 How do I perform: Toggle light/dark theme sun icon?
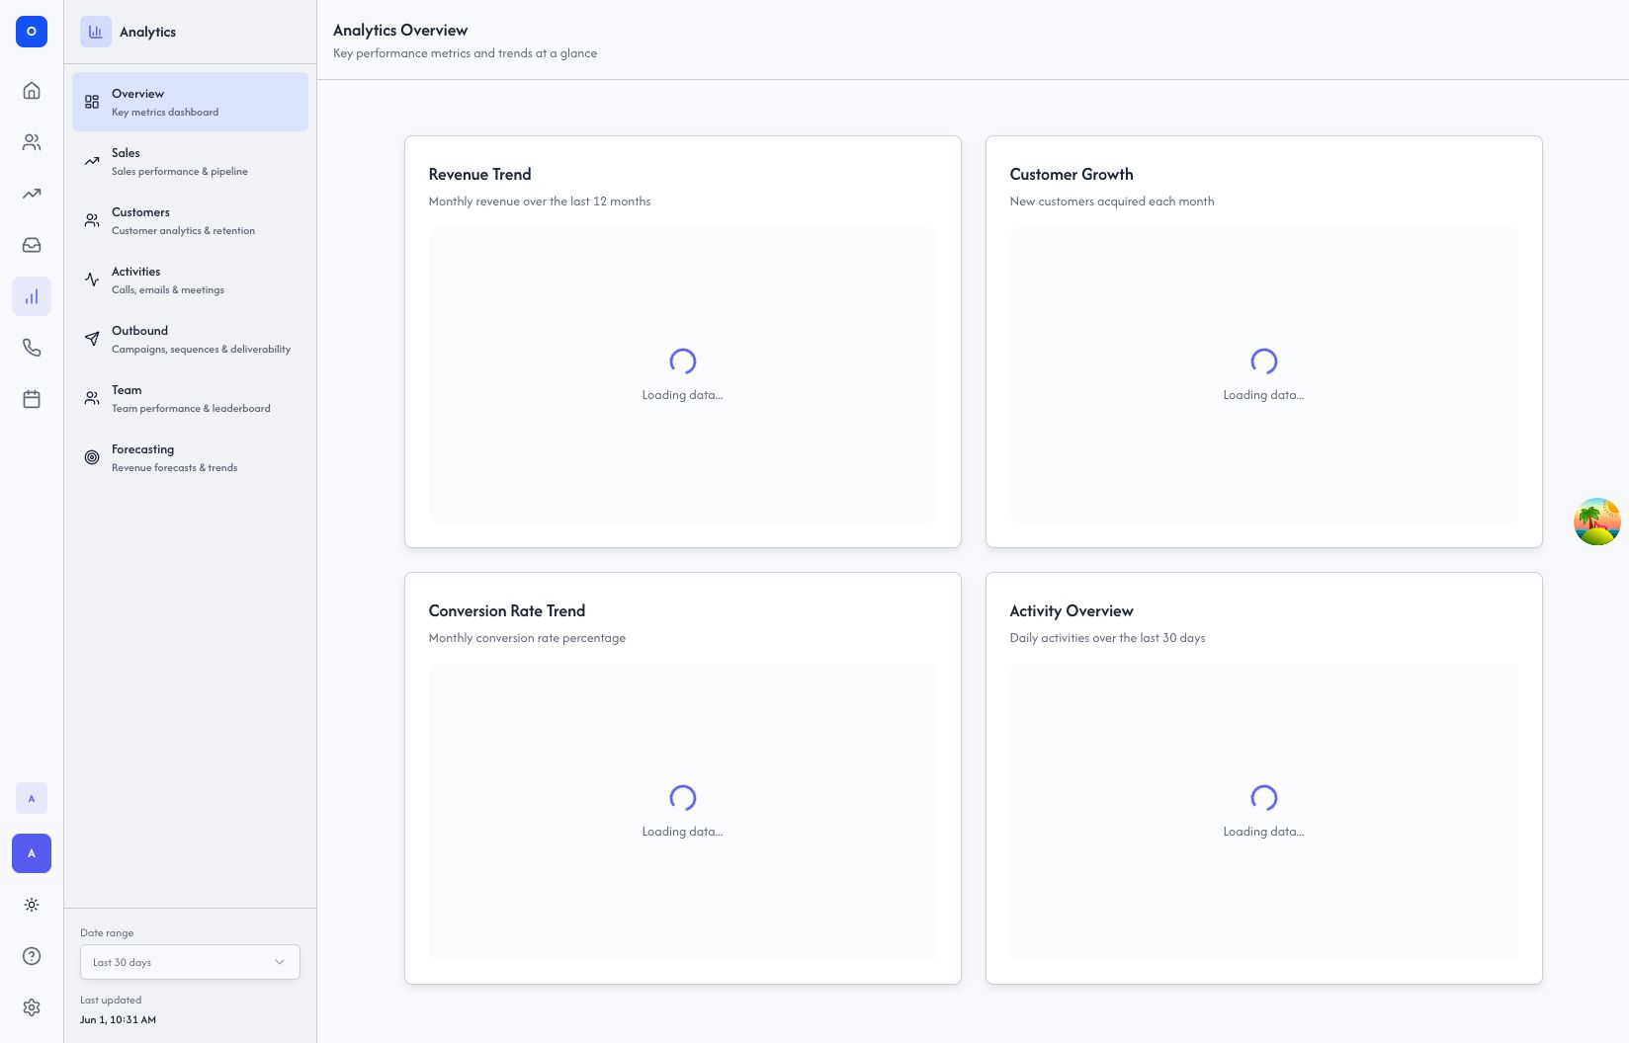tap(32, 905)
